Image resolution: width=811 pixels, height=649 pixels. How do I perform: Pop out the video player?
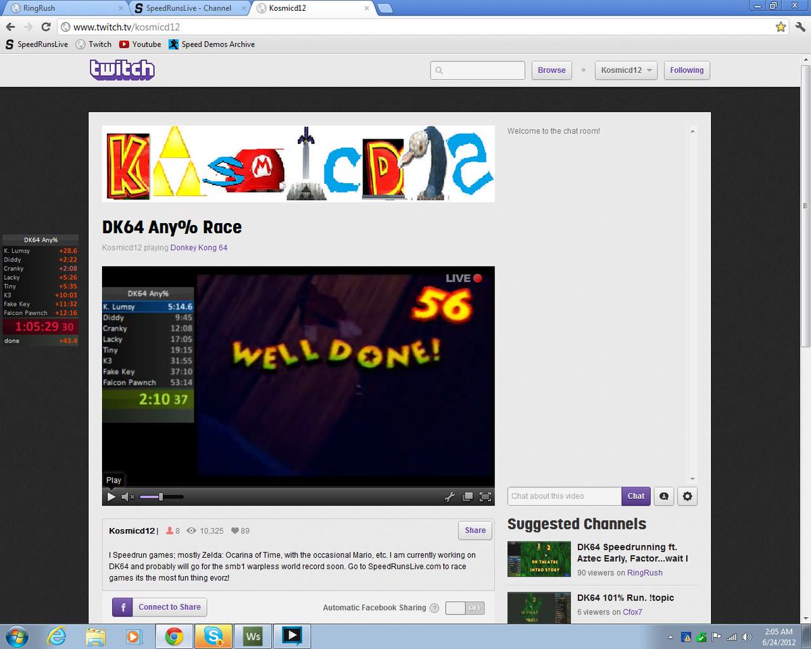(x=467, y=497)
